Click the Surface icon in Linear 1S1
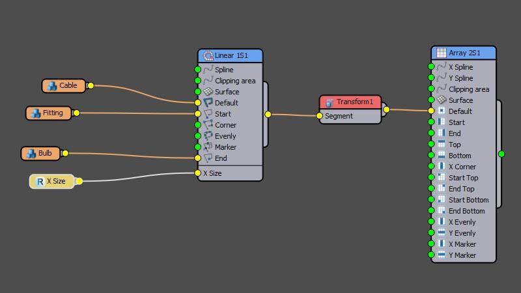 click(208, 92)
